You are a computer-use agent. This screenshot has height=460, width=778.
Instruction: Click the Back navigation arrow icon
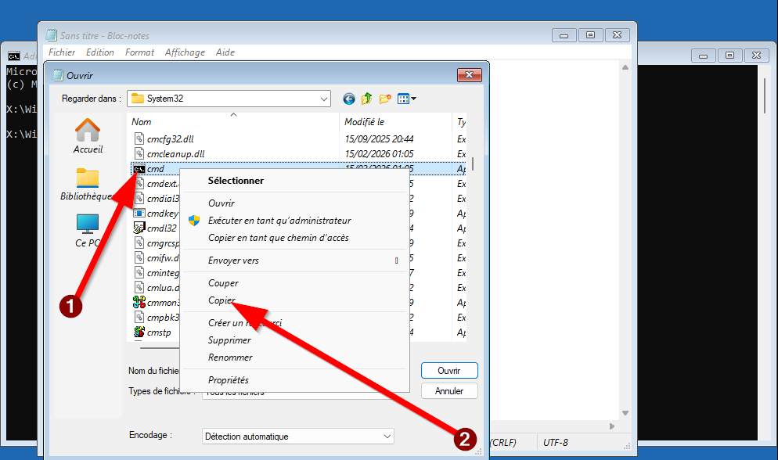point(349,99)
